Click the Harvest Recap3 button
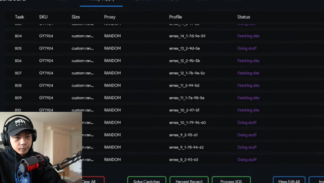 189,180
